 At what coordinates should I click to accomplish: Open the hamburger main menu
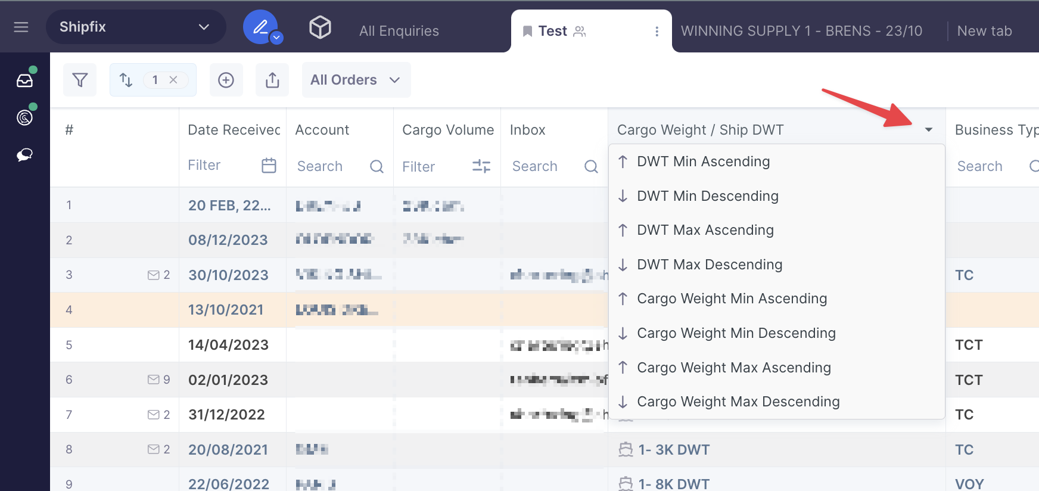21,27
